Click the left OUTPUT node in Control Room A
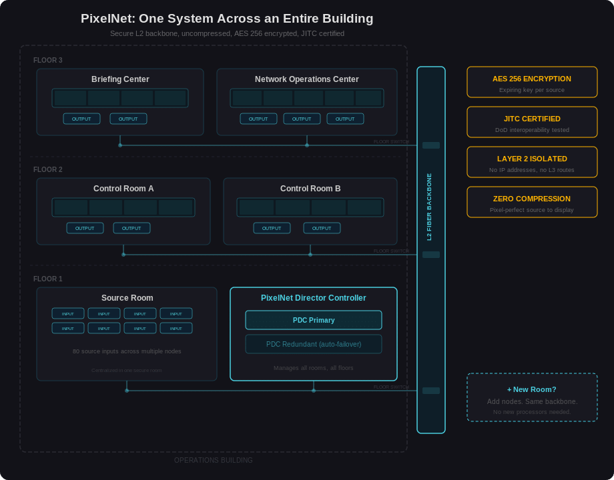This screenshot has width=614, height=480. click(85, 228)
